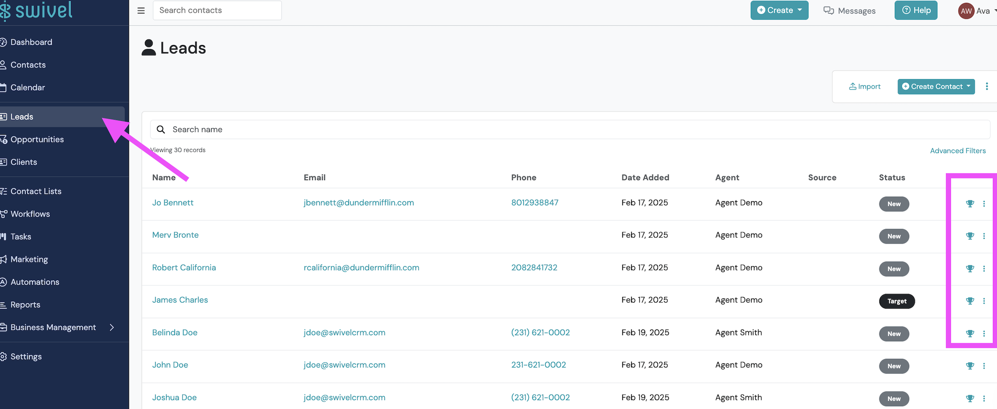Open the three-dot menu for Jo Bennett
Screen dimensions: 997x409
pyautogui.click(x=984, y=204)
